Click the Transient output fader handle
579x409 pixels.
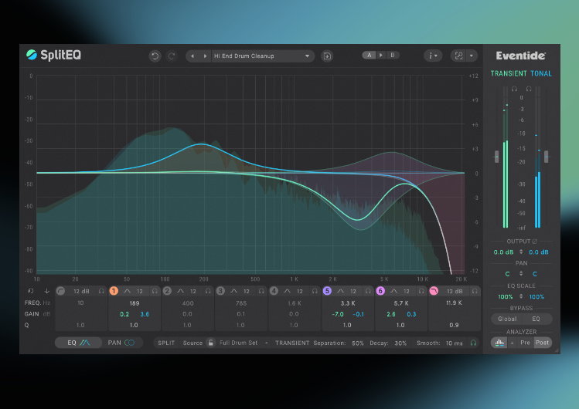(496, 157)
